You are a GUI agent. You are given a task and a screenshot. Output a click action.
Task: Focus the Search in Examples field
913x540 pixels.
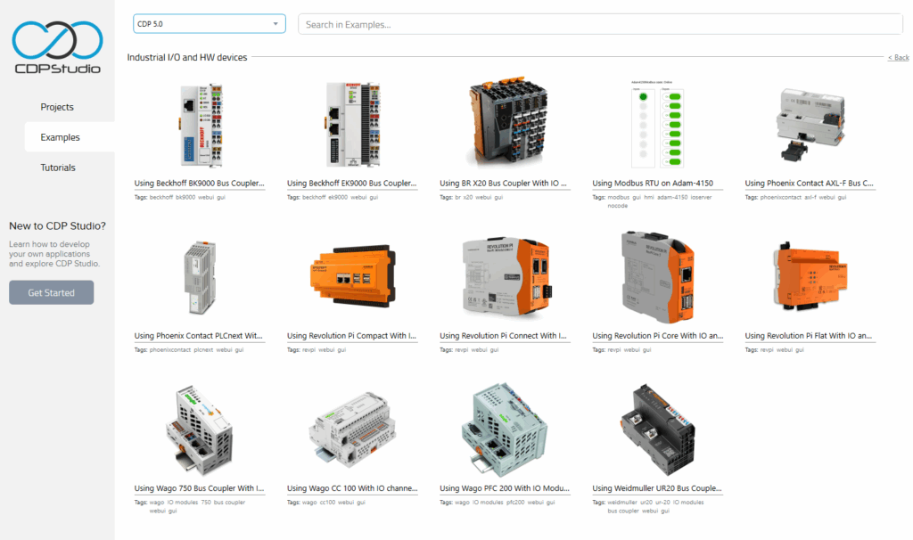click(x=600, y=24)
